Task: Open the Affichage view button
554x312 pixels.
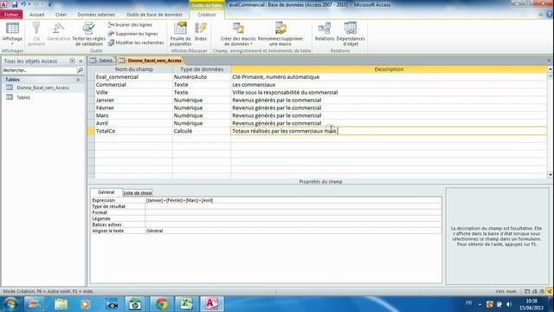Action: pos(12,34)
